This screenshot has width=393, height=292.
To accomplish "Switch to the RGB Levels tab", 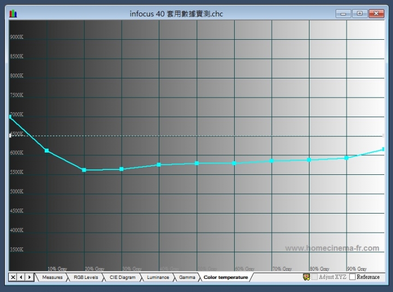I will pyautogui.click(x=86, y=277).
